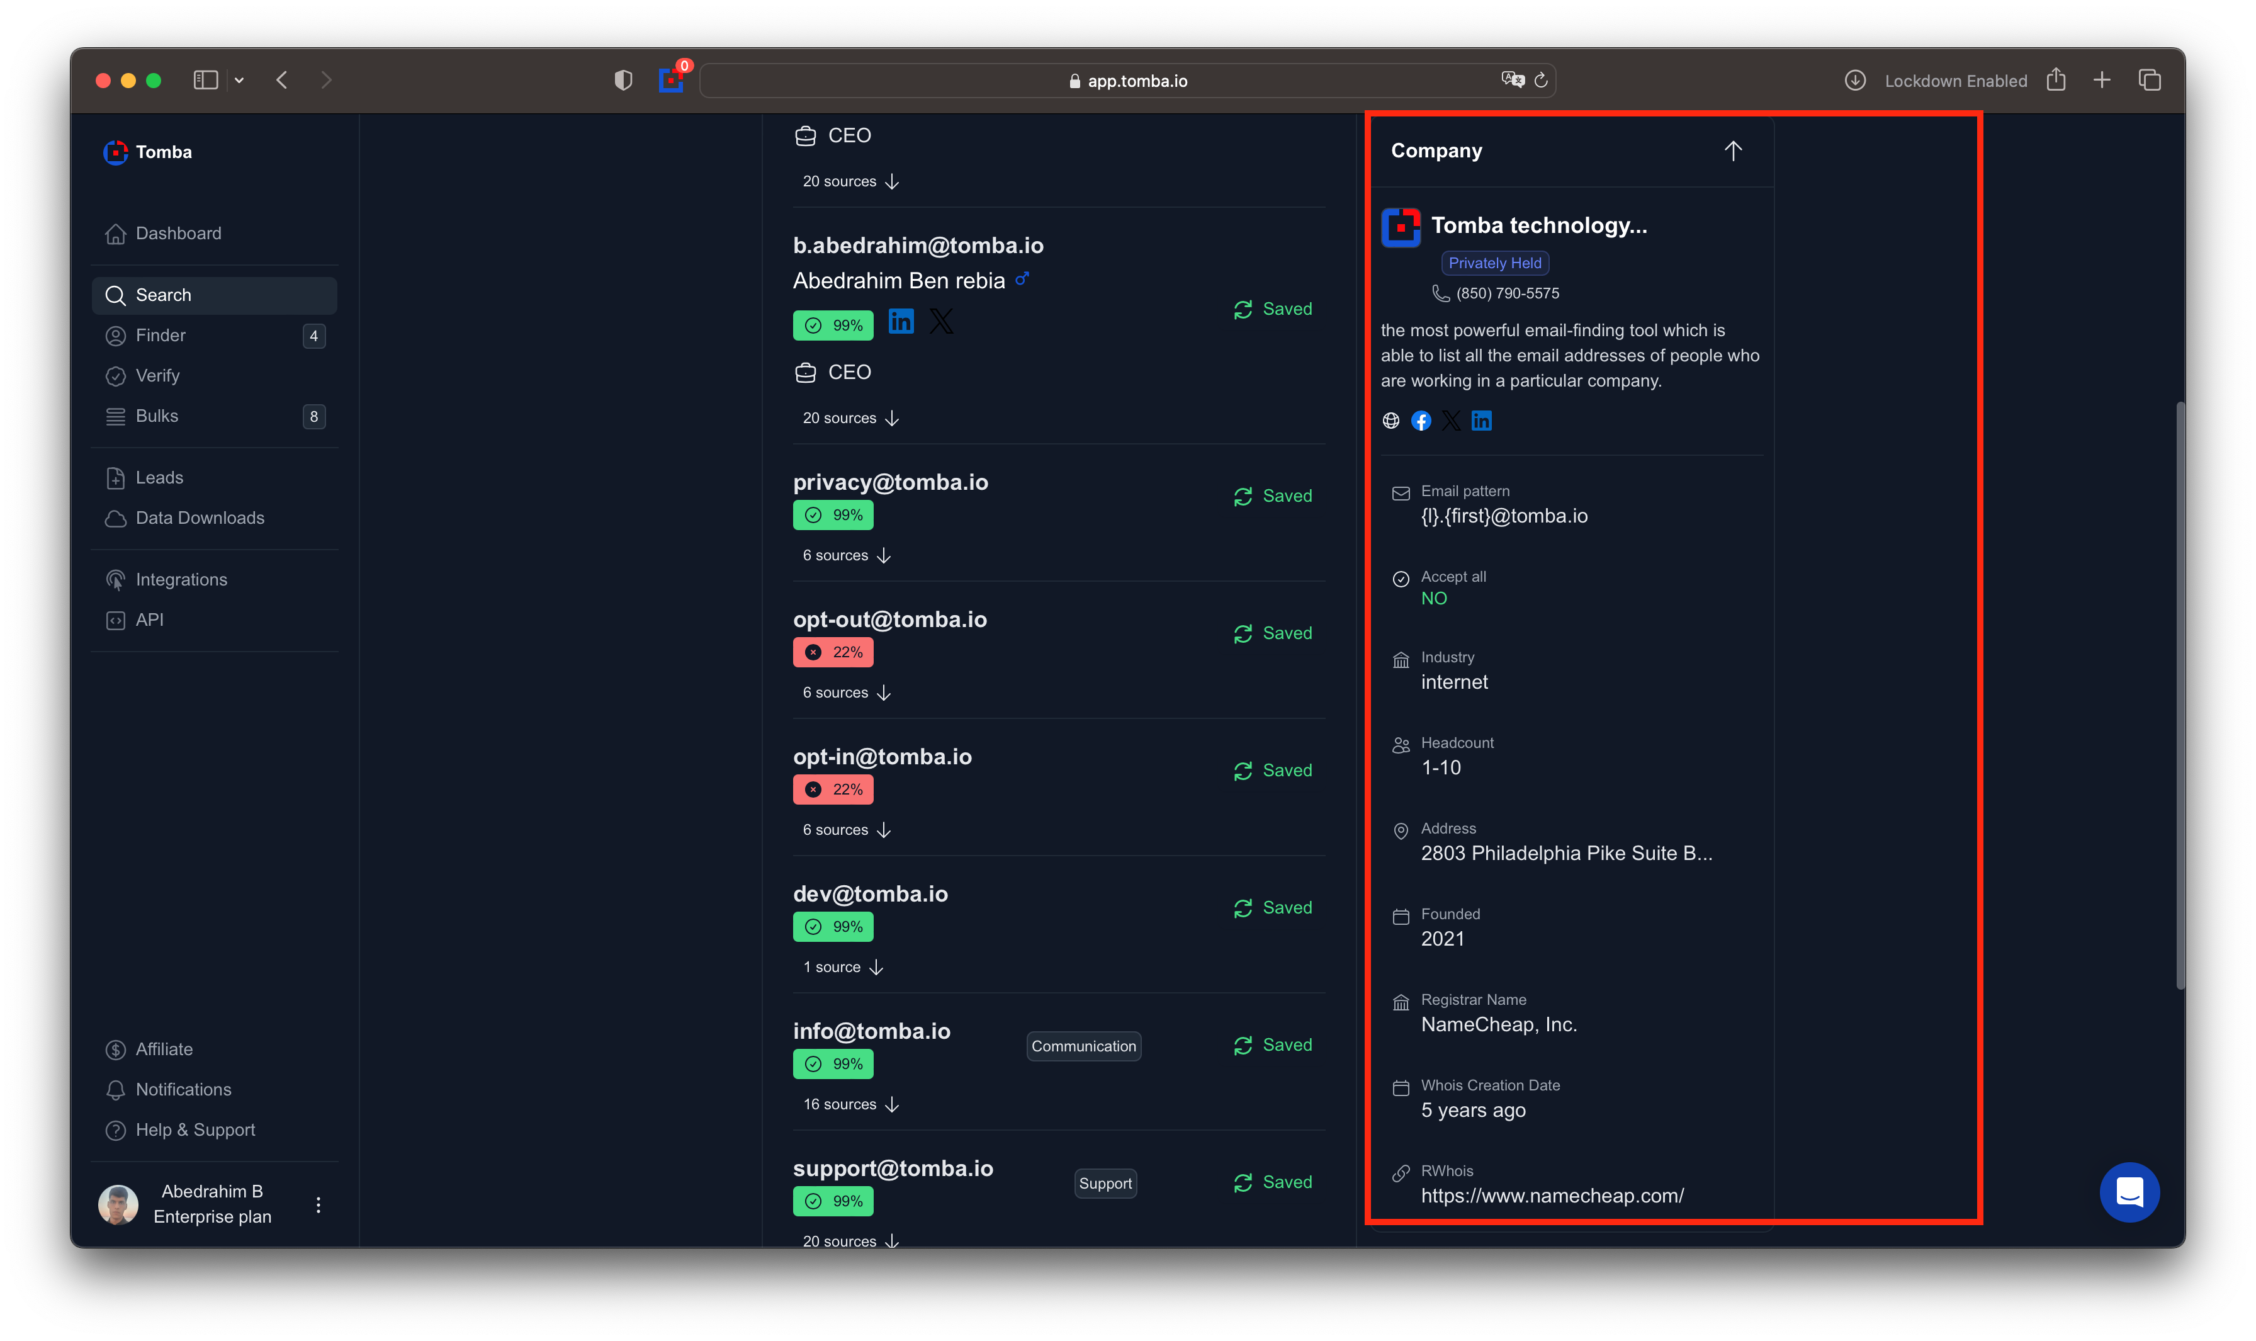Click the 22% invalid badge on opt-out@tomba.io

(833, 652)
